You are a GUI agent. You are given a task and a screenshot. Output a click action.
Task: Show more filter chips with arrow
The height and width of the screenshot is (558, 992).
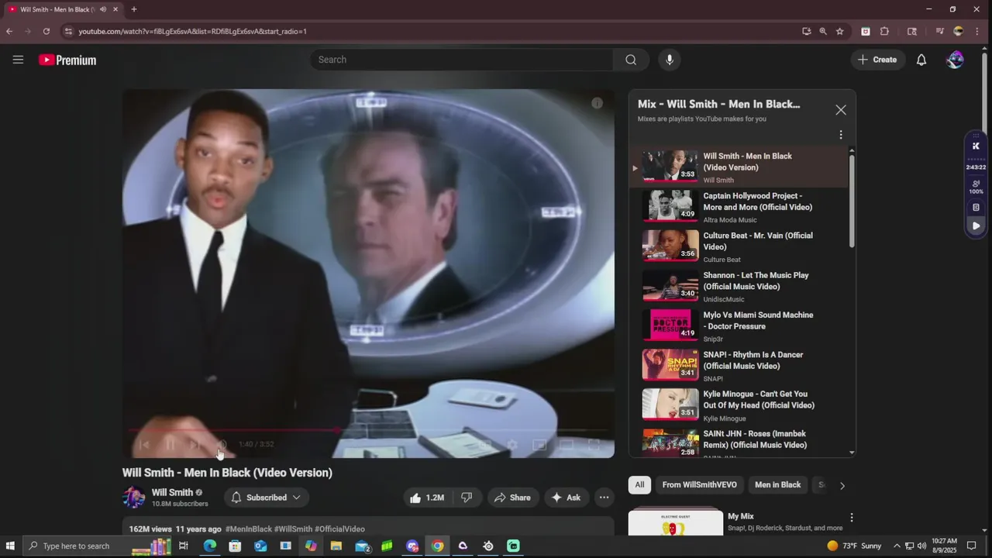[x=842, y=486]
